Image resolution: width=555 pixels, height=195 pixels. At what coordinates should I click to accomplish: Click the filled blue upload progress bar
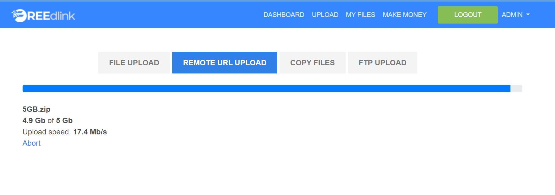click(266, 89)
